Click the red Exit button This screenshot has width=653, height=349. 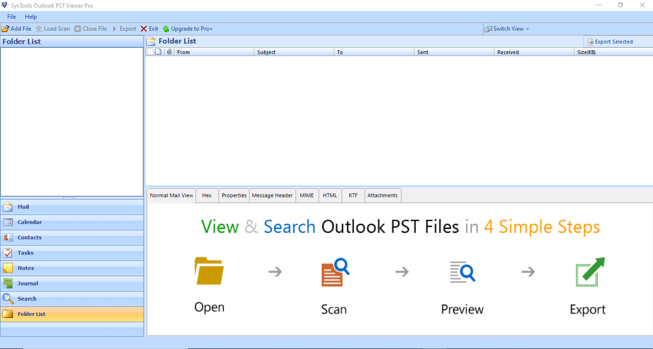(x=149, y=29)
